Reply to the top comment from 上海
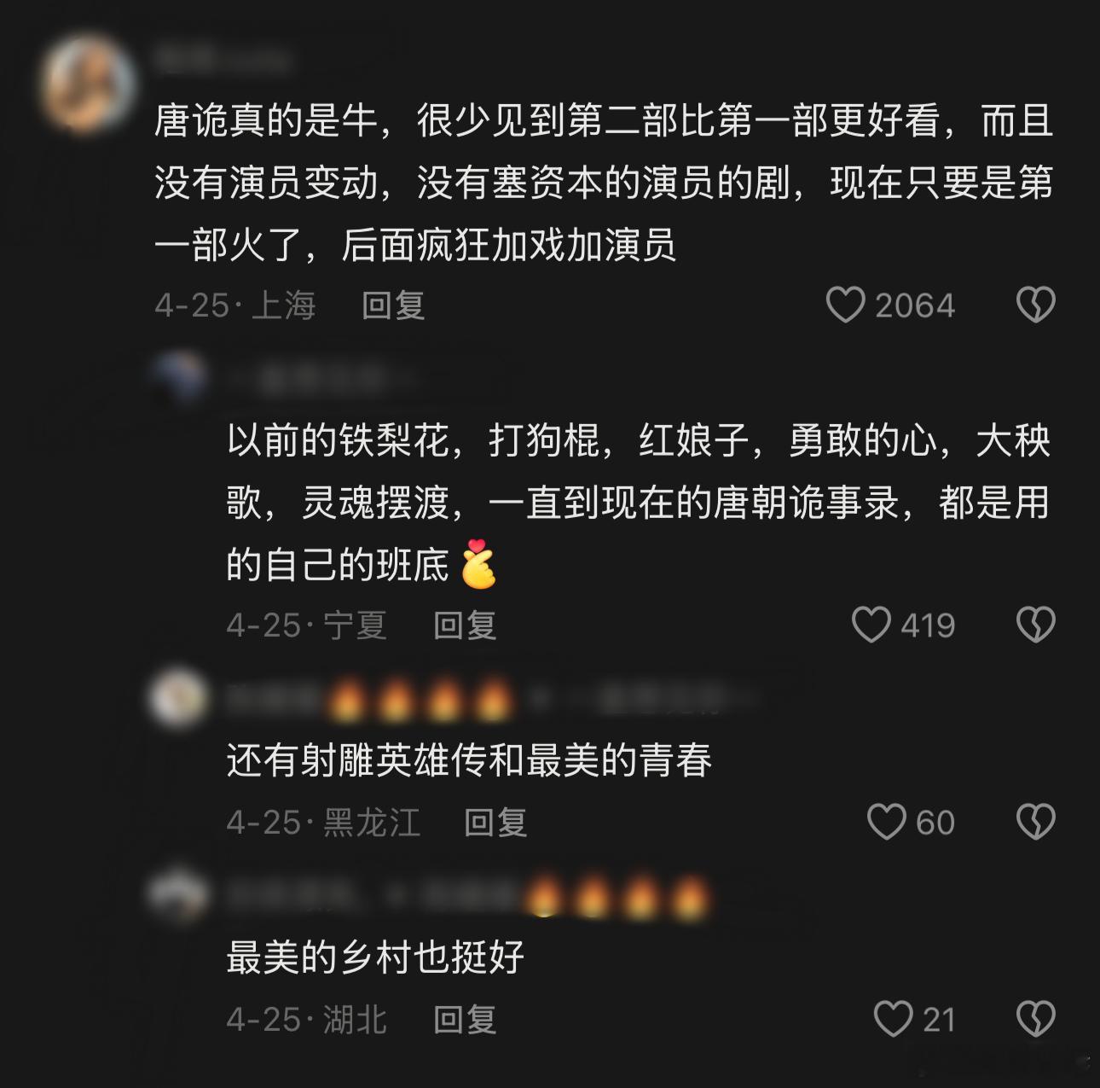Screen dimensions: 1100x1088 [x=393, y=305]
